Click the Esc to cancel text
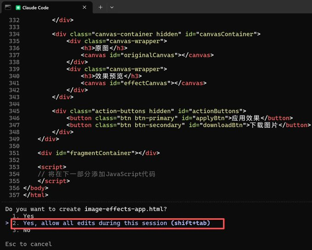Screen dimensions: 312x250 (28, 244)
